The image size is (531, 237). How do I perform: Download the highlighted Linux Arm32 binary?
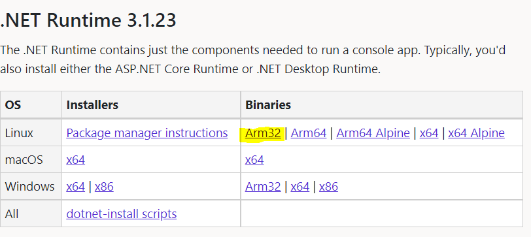coord(263,133)
